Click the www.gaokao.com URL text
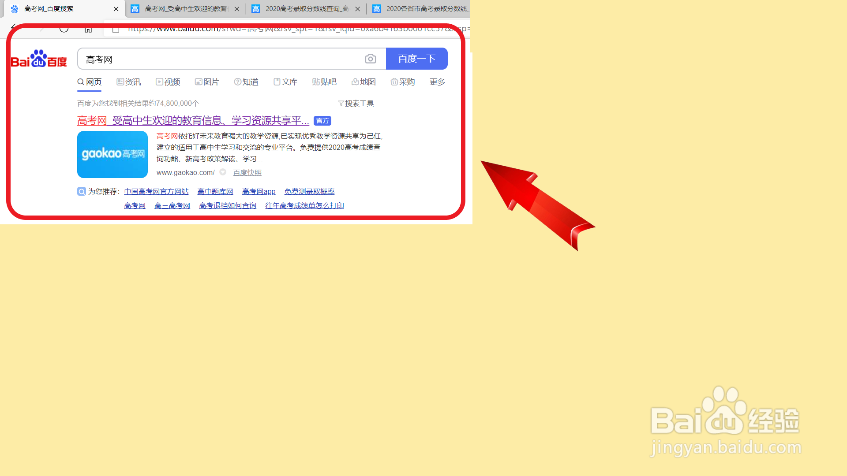The width and height of the screenshot is (847, 476). click(x=186, y=172)
